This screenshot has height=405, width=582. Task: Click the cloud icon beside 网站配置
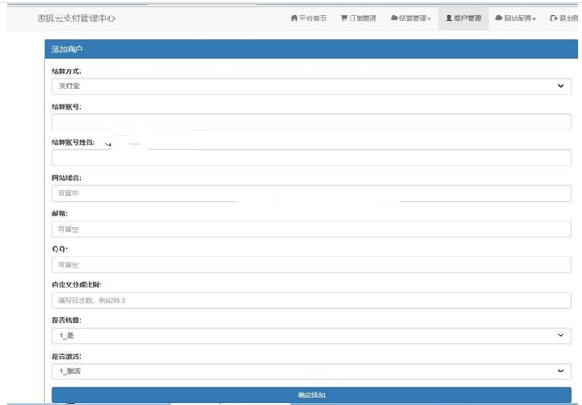(x=499, y=18)
